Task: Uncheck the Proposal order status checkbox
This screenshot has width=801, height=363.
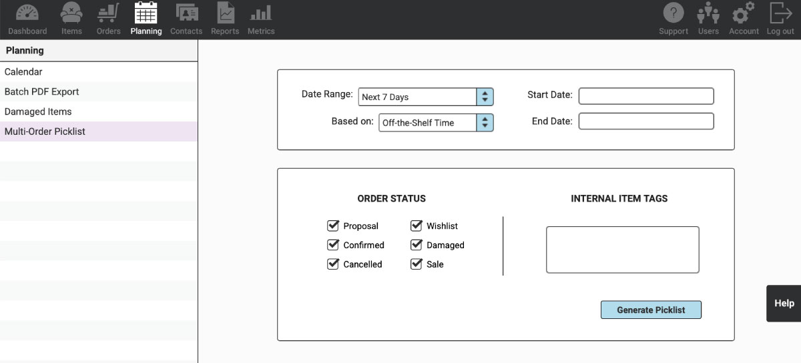Action: coord(333,226)
